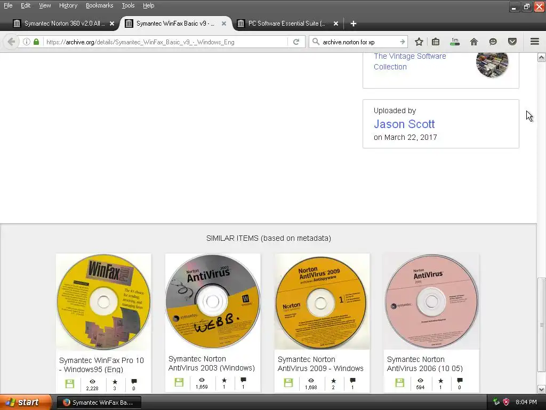Click views eye icon under Norton AntiVirus 2006
Viewport: 546px width, 410px height.
[x=420, y=380]
